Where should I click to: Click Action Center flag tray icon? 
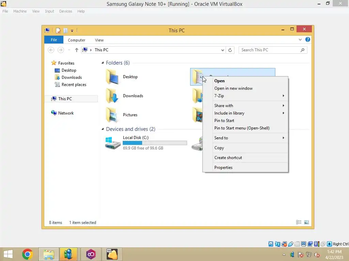(301, 255)
